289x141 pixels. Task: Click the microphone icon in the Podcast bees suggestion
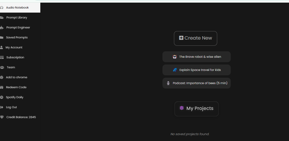pos(168,83)
